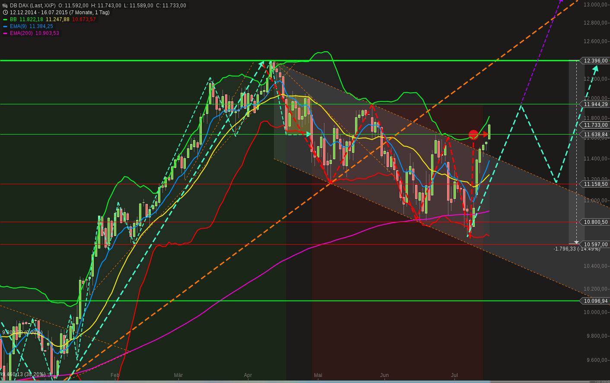This screenshot has width=610, height=383.
Task: Click the Mai month label on time axis
Action: tap(318, 375)
